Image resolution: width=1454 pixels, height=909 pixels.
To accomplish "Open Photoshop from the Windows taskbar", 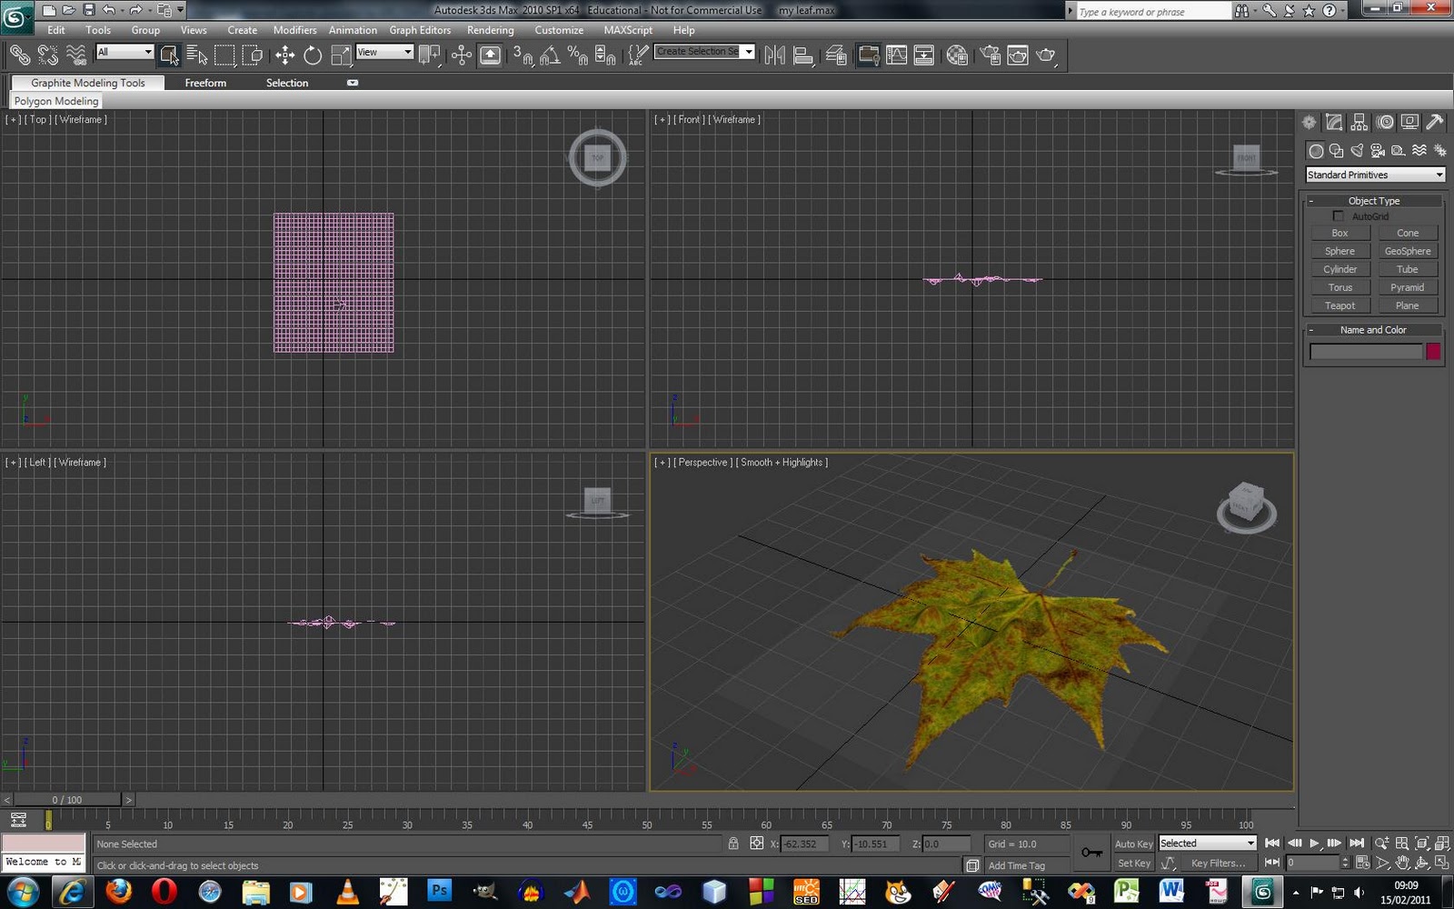I will click(x=439, y=892).
